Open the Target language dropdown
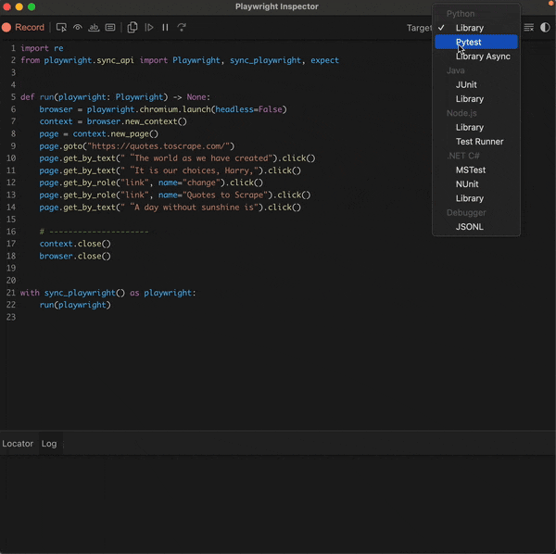The height and width of the screenshot is (554, 556). point(419,28)
